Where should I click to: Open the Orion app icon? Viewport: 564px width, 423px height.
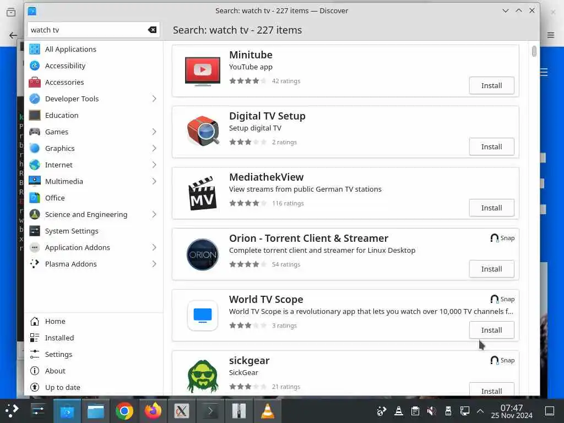[203, 254]
